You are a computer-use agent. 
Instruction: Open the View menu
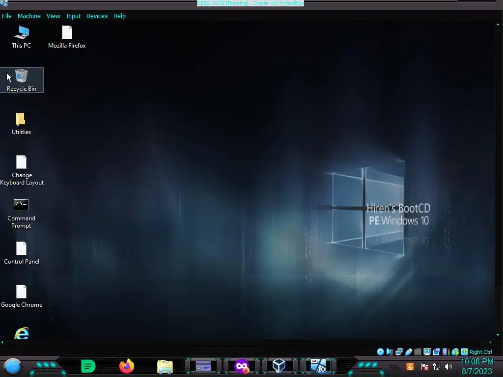coord(53,16)
